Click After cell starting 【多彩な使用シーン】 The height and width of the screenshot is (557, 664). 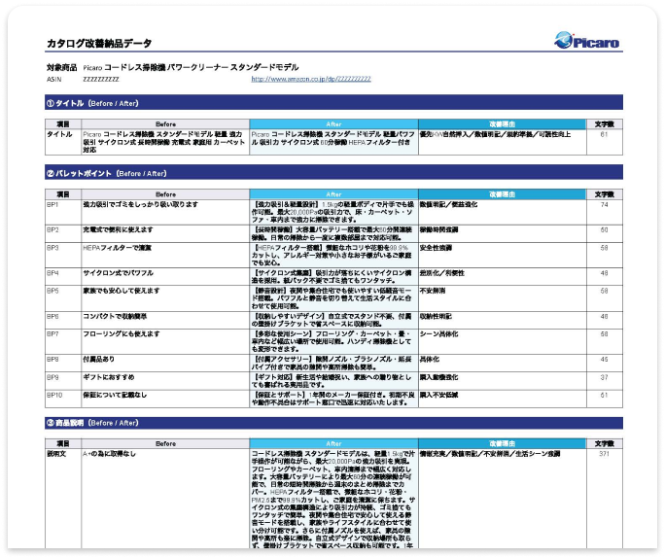[333, 341]
